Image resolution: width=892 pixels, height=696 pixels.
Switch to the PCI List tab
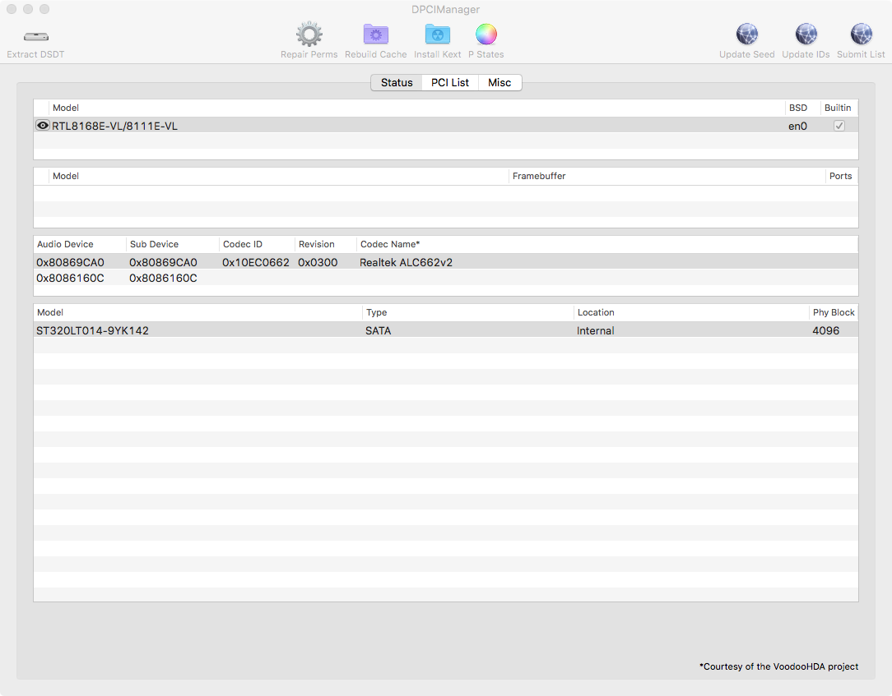point(450,83)
